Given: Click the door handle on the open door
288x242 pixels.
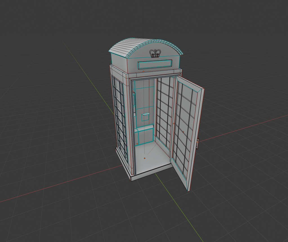Looking at the screenshot, I should pos(198,144).
